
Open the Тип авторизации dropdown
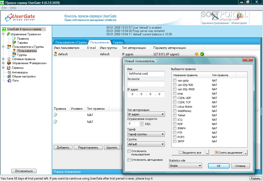click(146, 114)
